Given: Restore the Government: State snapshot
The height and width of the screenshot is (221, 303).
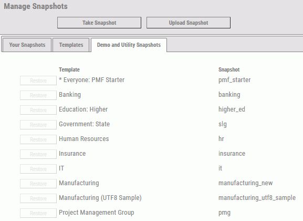Looking at the screenshot, I should (38, 125).
